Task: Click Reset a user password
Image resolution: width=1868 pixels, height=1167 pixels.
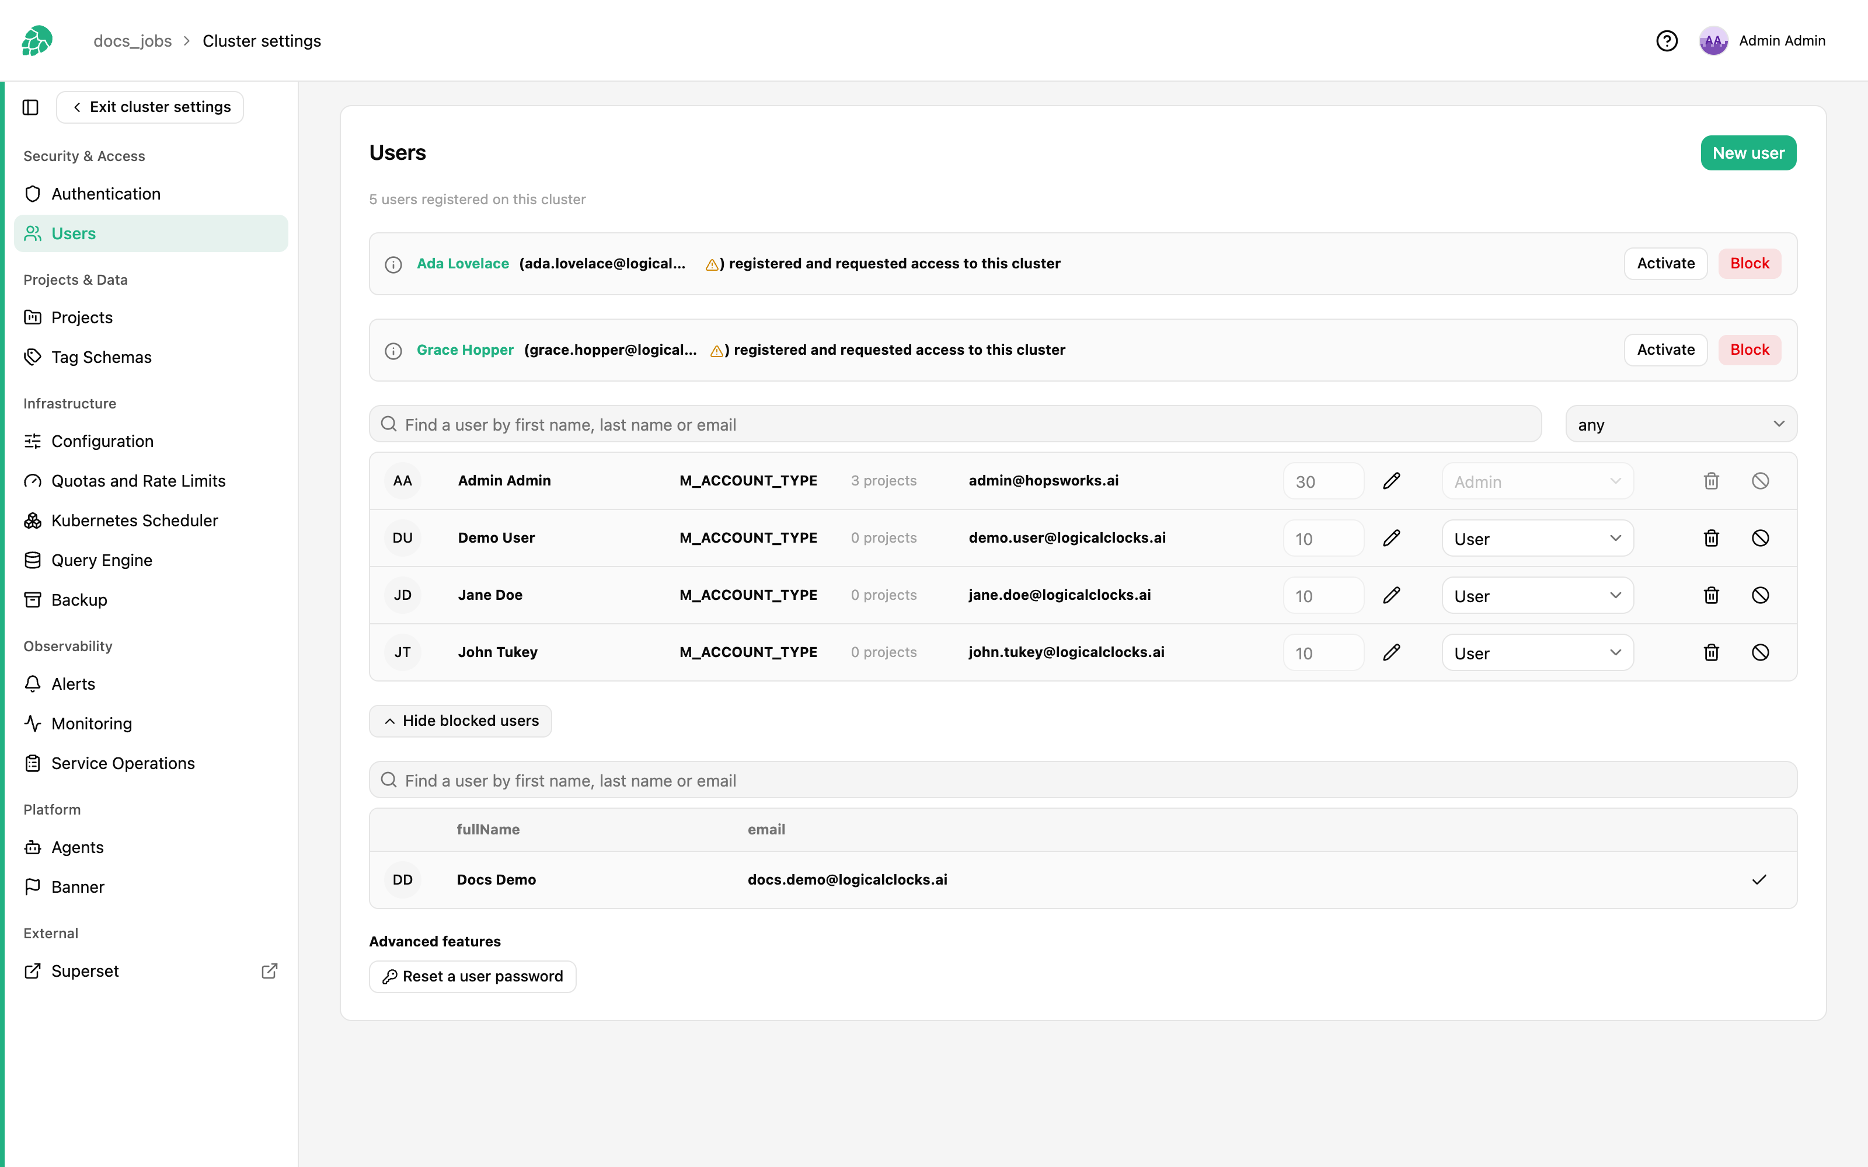Action: click(472, 976)
